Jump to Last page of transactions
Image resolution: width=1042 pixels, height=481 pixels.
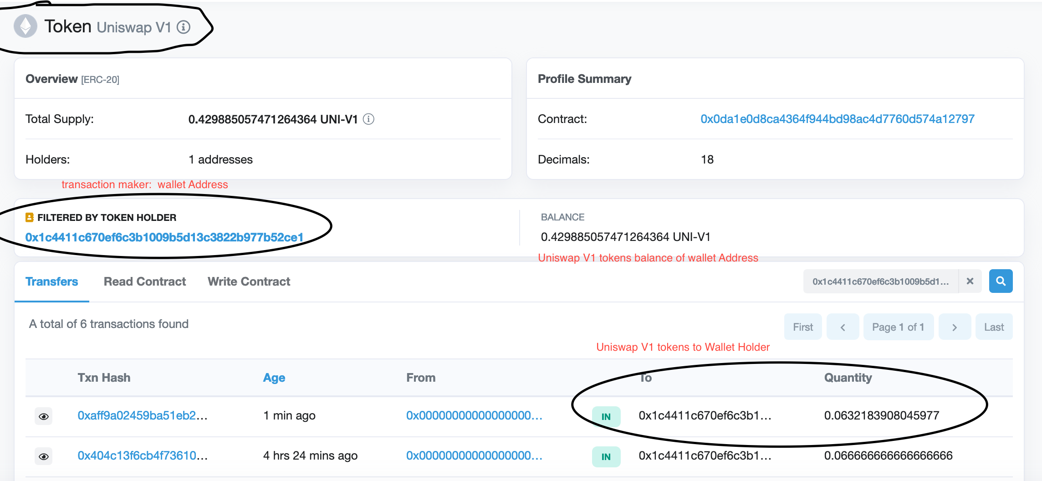(994, 327)
